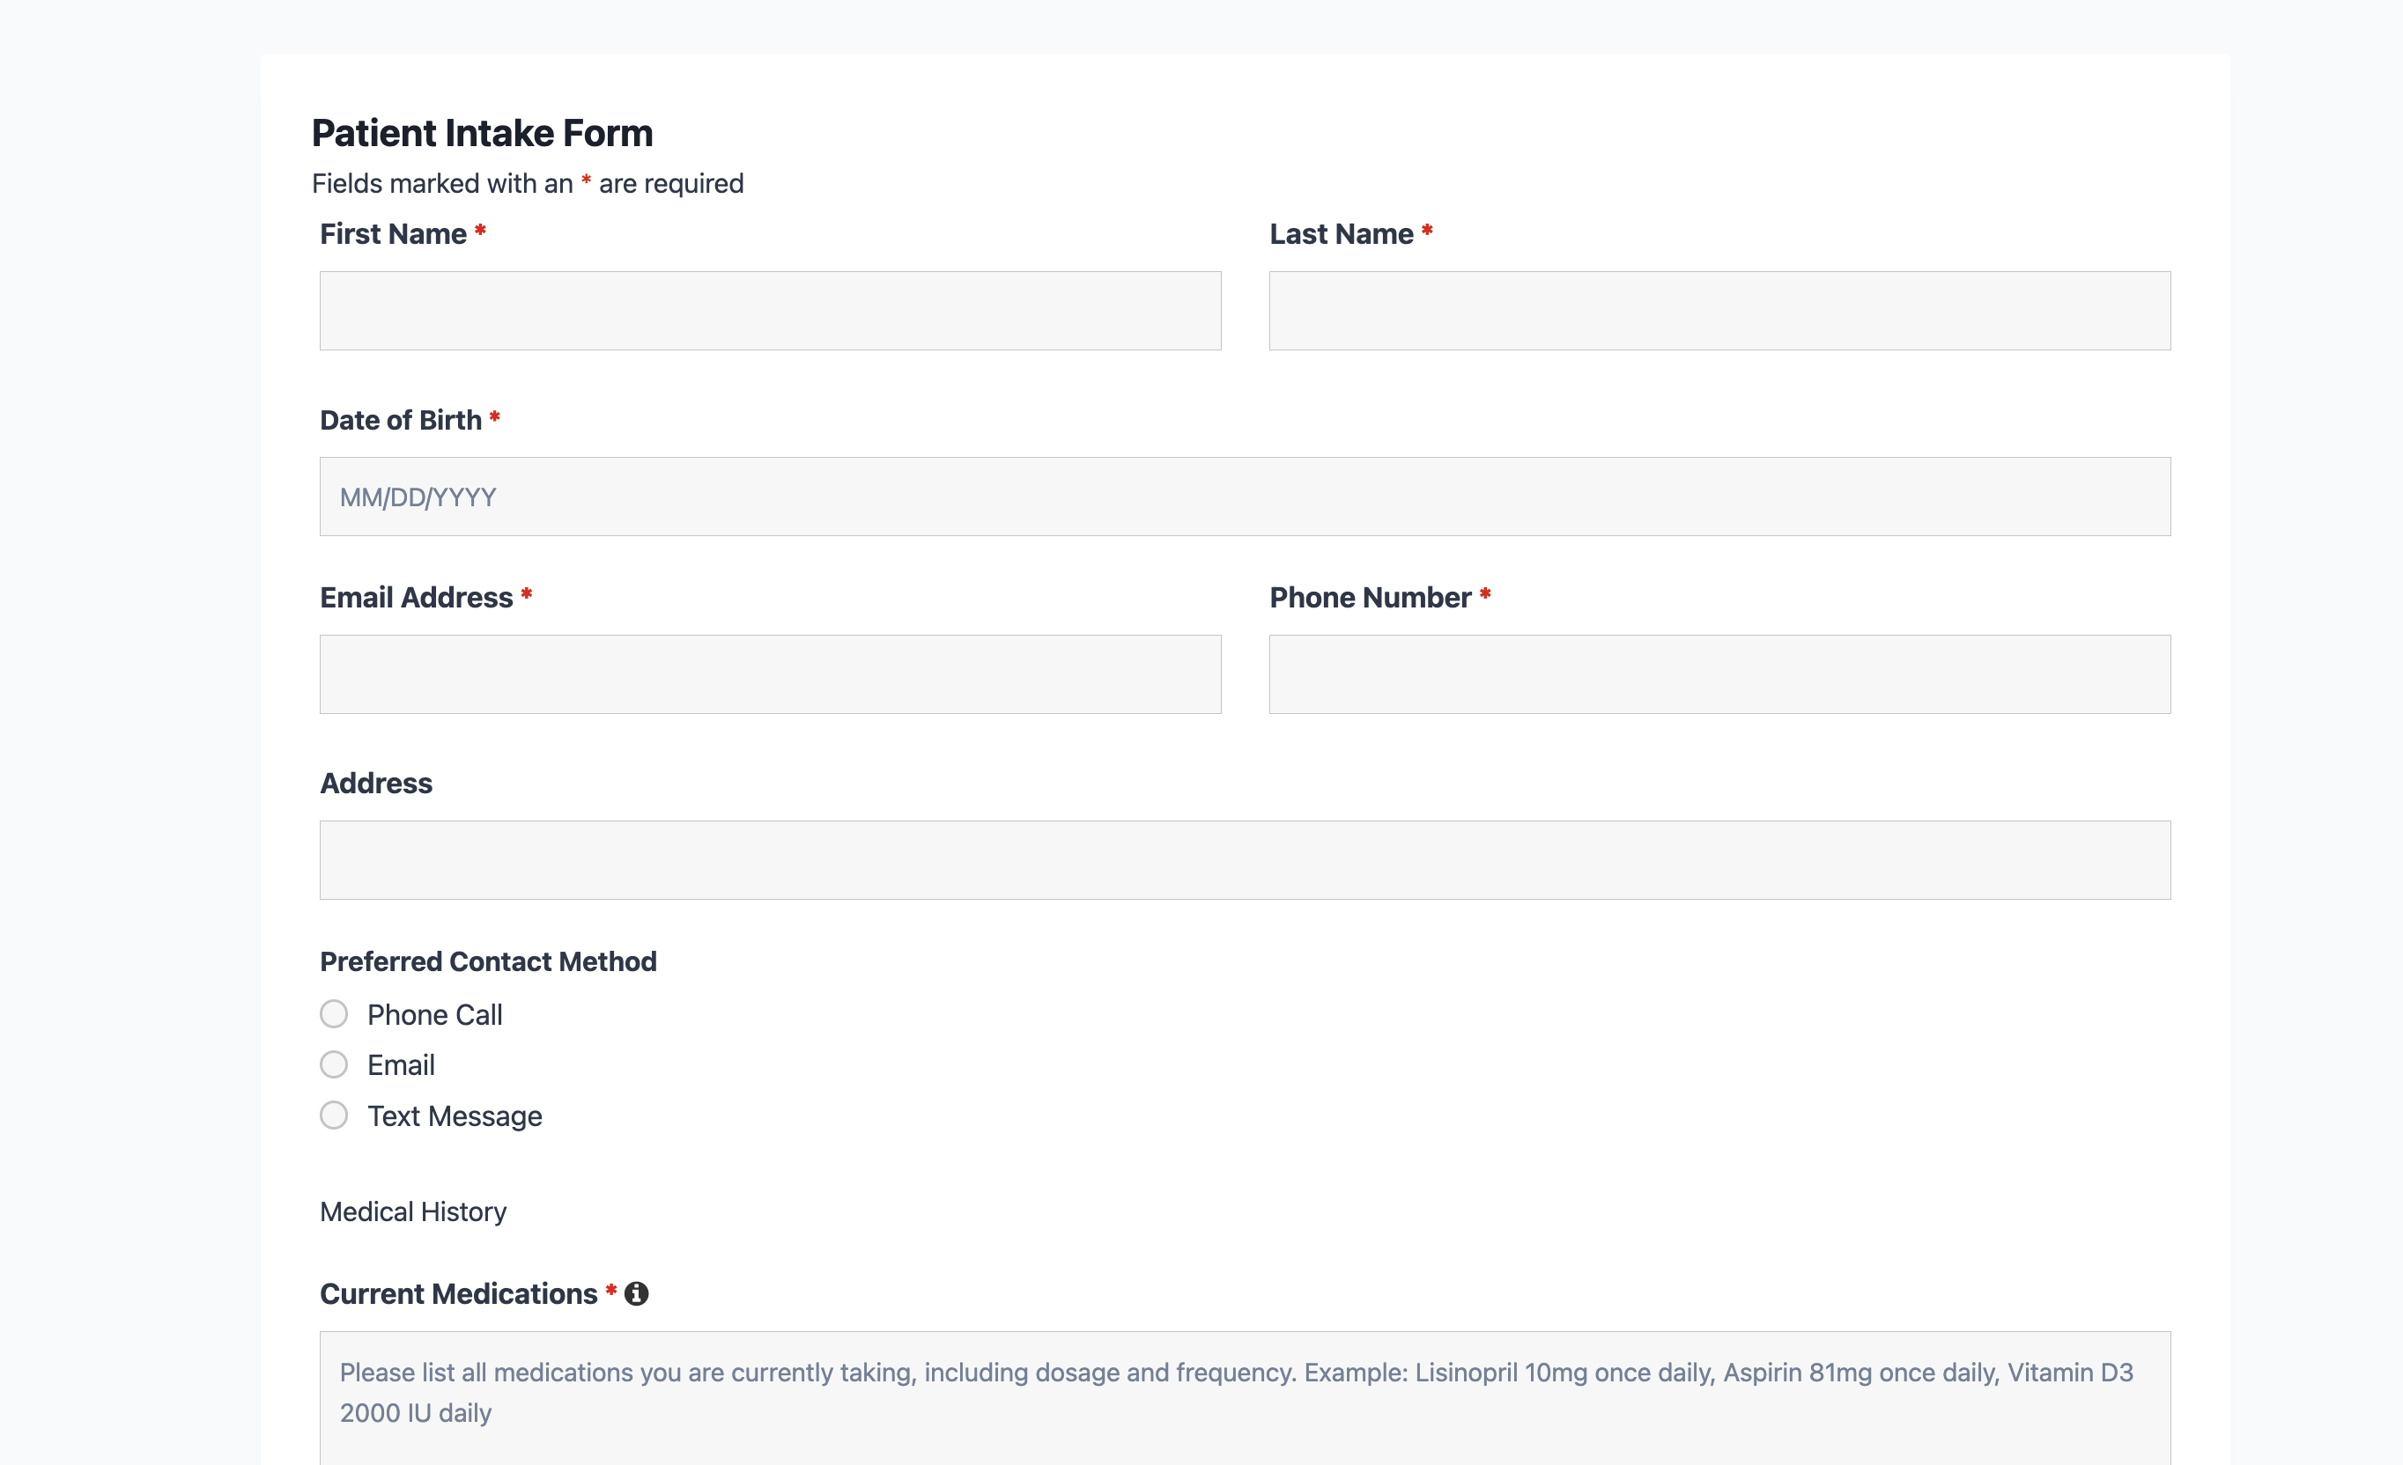Click the First Name field label
Screen dimensions: 2403x1465
[393, 234]
